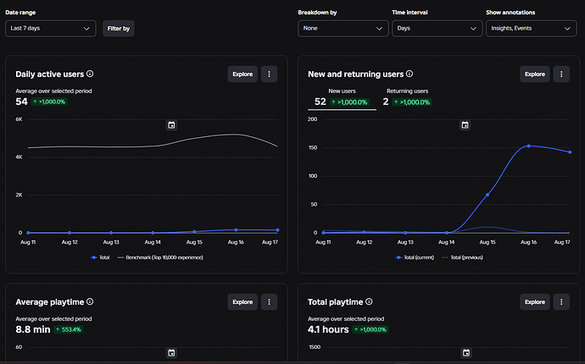Select the New users tab
The height and width of the screenshot is (364, 585).
(342, 97)
